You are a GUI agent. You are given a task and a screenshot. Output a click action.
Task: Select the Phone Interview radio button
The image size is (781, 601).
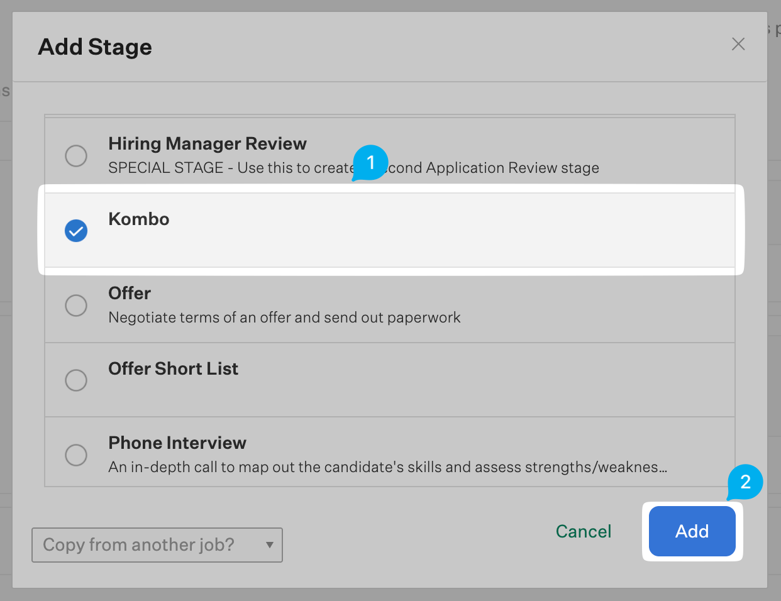76,455
